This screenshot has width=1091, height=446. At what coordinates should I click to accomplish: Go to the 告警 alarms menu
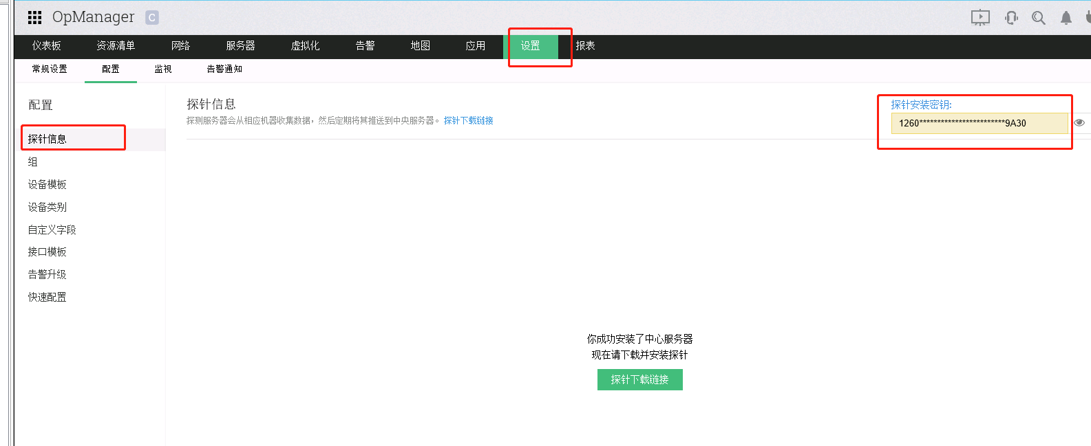coord(365,46)
